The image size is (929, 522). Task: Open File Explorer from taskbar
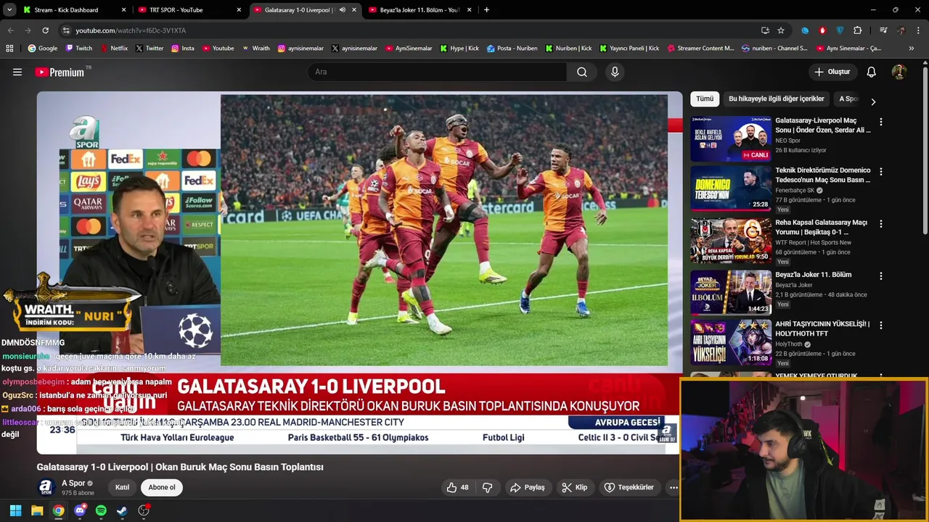(x=37, y=510)
